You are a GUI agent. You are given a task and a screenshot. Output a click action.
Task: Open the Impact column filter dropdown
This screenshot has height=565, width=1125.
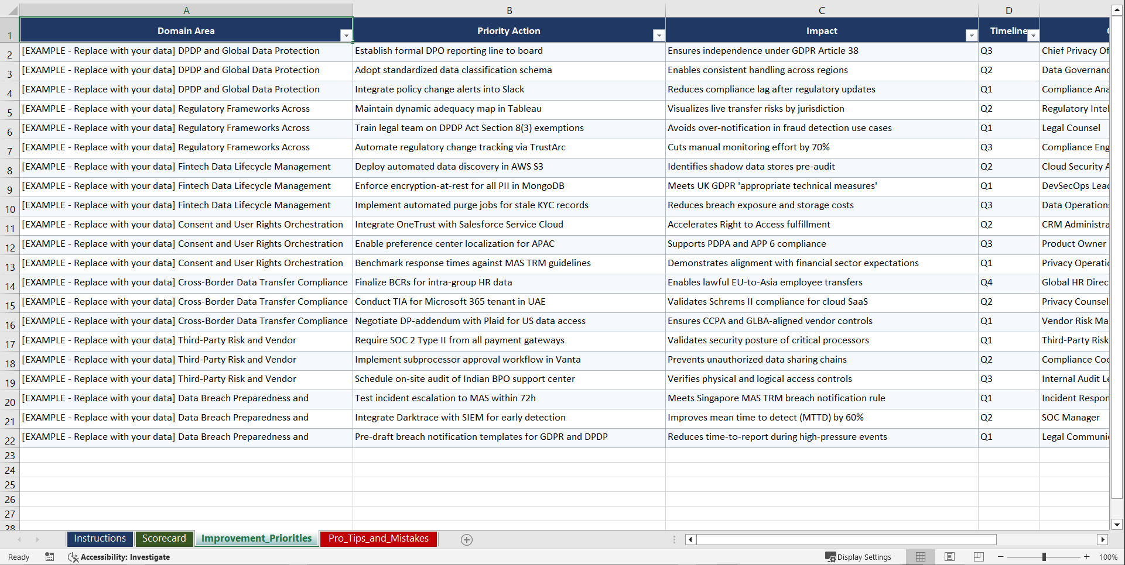972,35
